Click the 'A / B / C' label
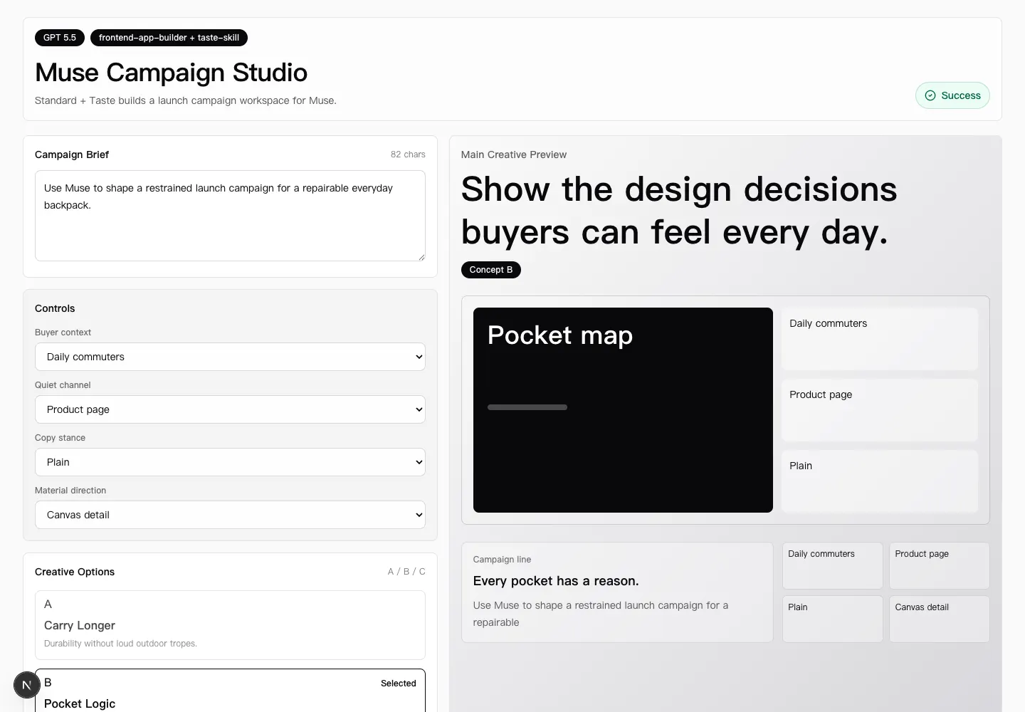This screenshot has height=712, width=1025. click(x=406, y=572)
